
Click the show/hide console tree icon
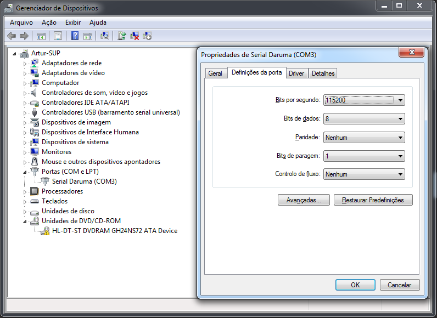point(41,36)
